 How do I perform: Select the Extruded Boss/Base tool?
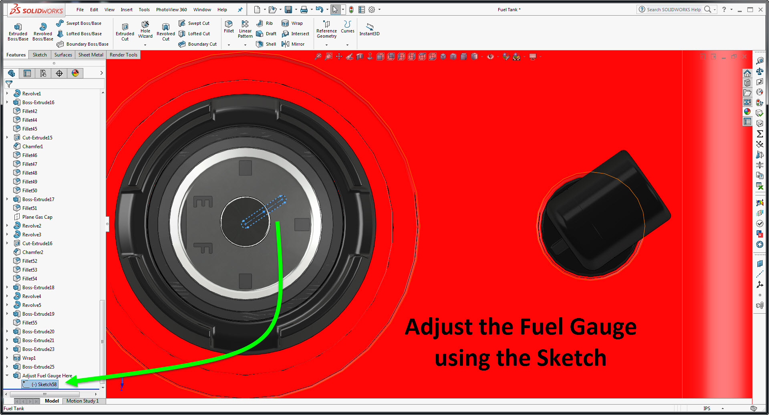click(18, 32)
